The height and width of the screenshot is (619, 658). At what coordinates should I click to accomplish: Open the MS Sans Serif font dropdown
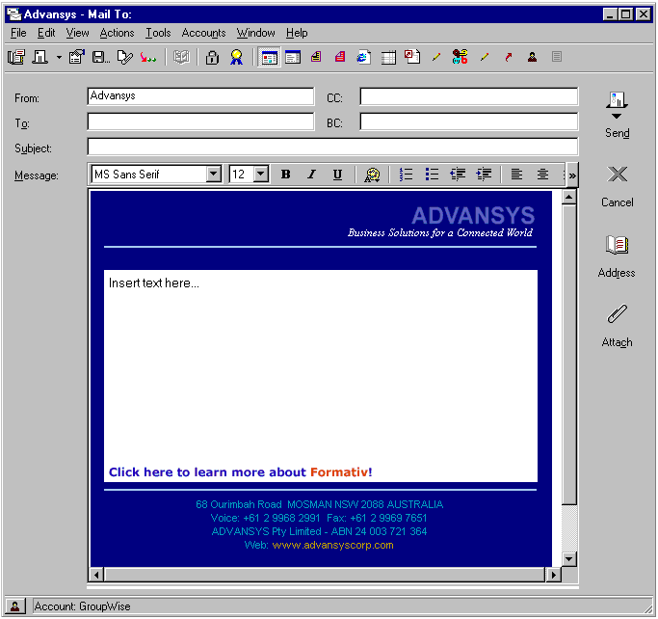click(x=214, y=174)
